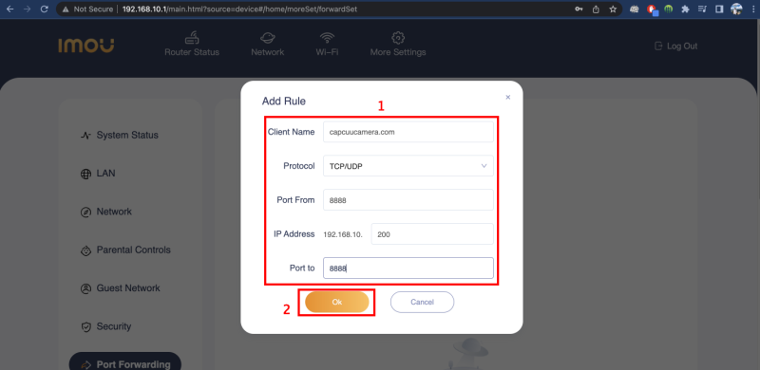Click the Port Forwarding arrow icon

(85, 364)
